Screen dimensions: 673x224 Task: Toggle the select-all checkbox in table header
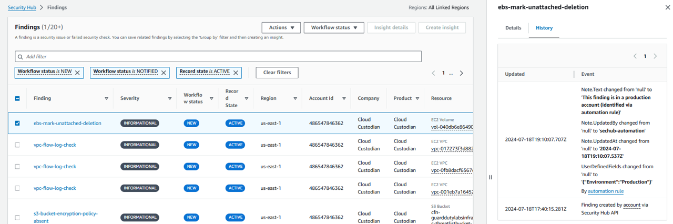click(x=17, y=98)
